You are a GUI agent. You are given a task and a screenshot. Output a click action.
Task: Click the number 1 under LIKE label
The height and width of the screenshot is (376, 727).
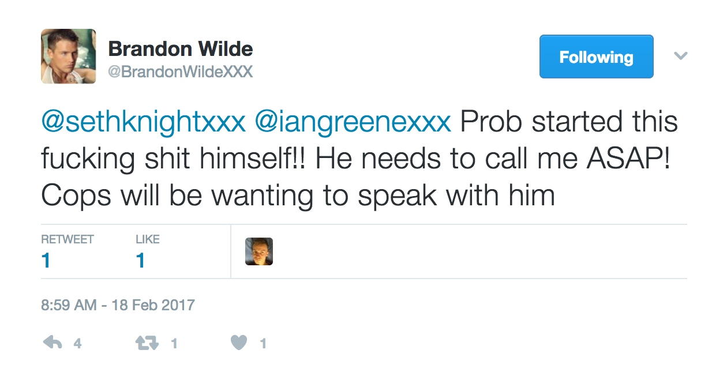[140, 261]
